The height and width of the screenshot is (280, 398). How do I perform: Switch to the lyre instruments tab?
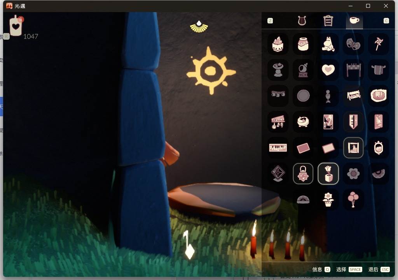[302, 21]
